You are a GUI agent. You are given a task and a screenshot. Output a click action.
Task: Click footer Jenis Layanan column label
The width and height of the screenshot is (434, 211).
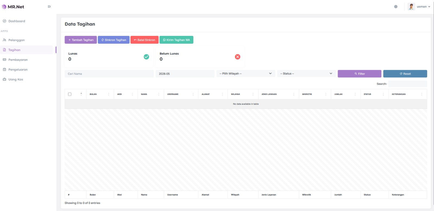point(269,195)
